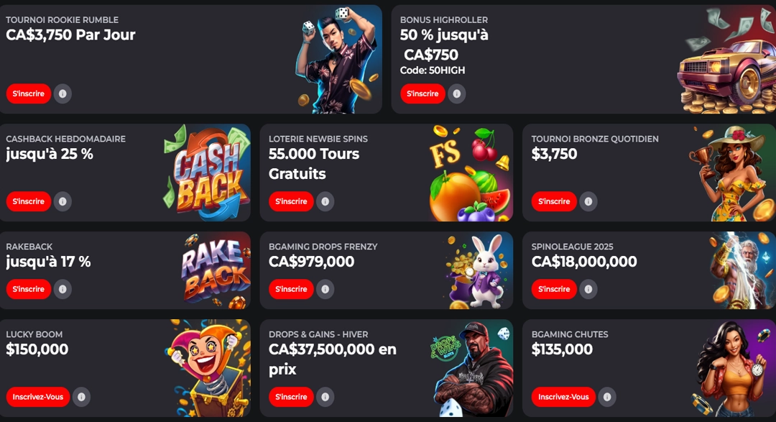This screenshot has height=422, width=776.
Task: Click info icon on Cashback Hebdomadaire card
Action: 63,201
